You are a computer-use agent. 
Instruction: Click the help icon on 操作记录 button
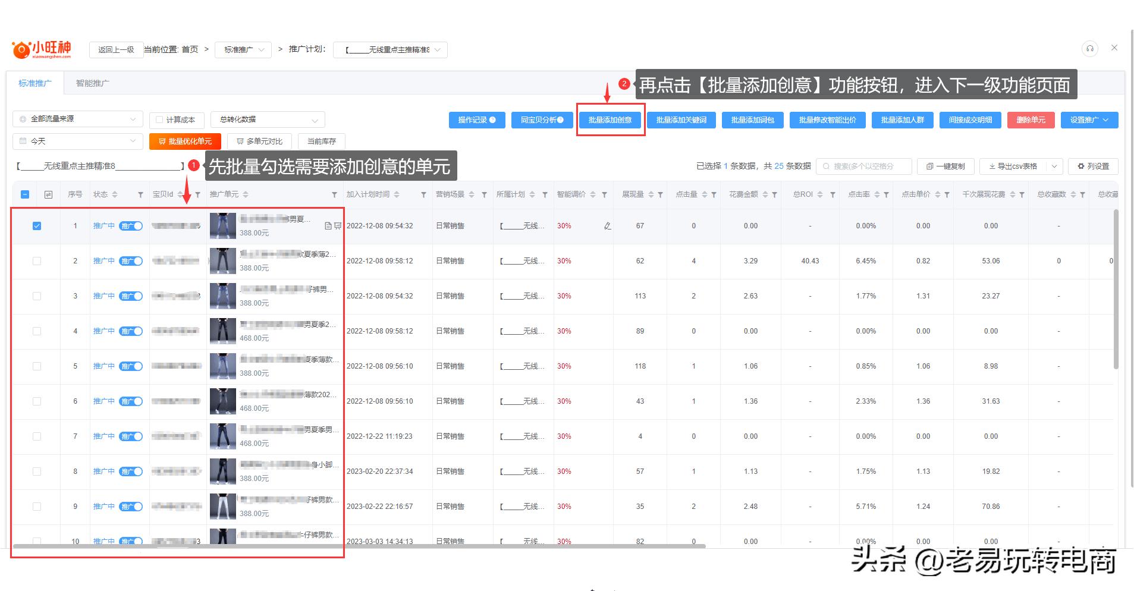tap(492, 120)
